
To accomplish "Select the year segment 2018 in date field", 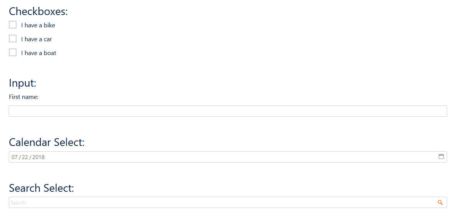I will 38,157.
